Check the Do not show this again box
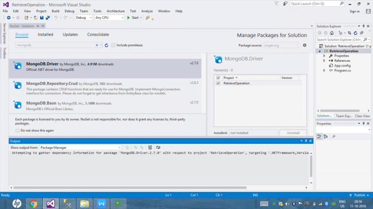 coord(17,131)
